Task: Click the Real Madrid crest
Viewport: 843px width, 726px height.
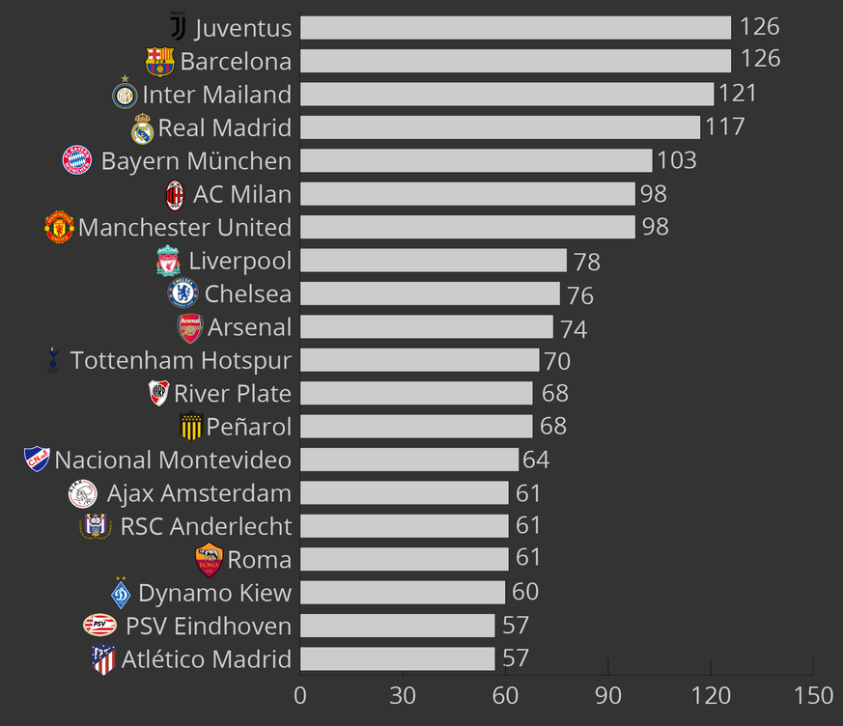Action: coord(142,128)
